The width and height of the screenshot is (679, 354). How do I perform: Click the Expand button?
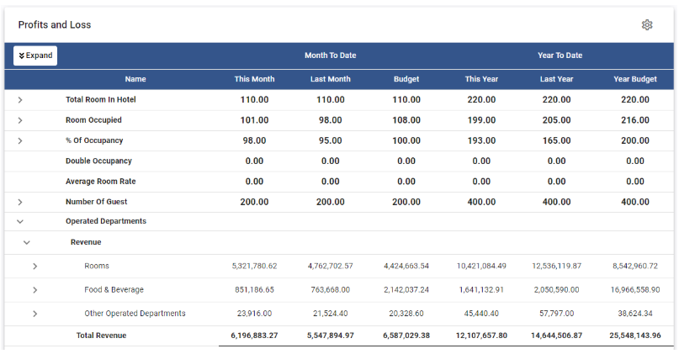click(x=34, y=55)
